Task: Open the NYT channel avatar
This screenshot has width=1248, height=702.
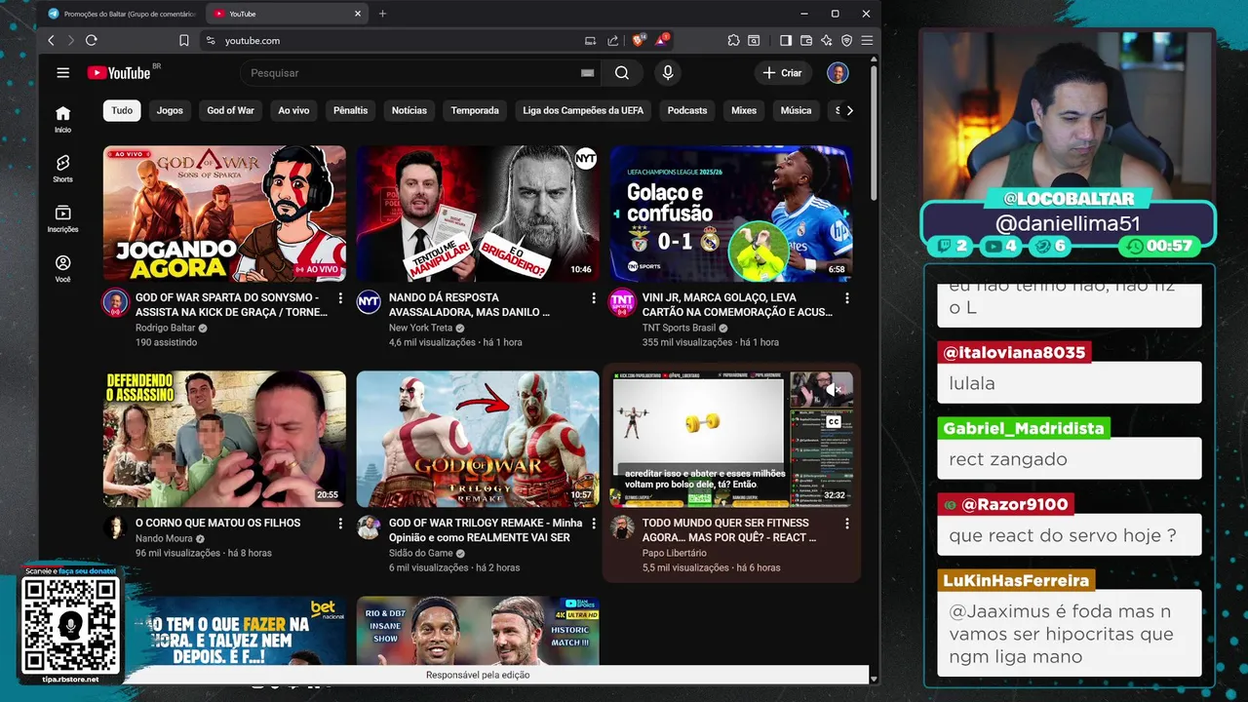Action: (369, 303)
